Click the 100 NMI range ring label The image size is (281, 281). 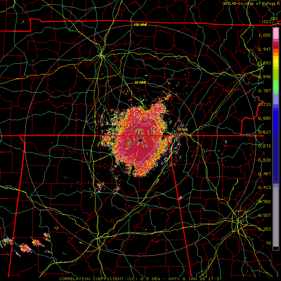140,25
